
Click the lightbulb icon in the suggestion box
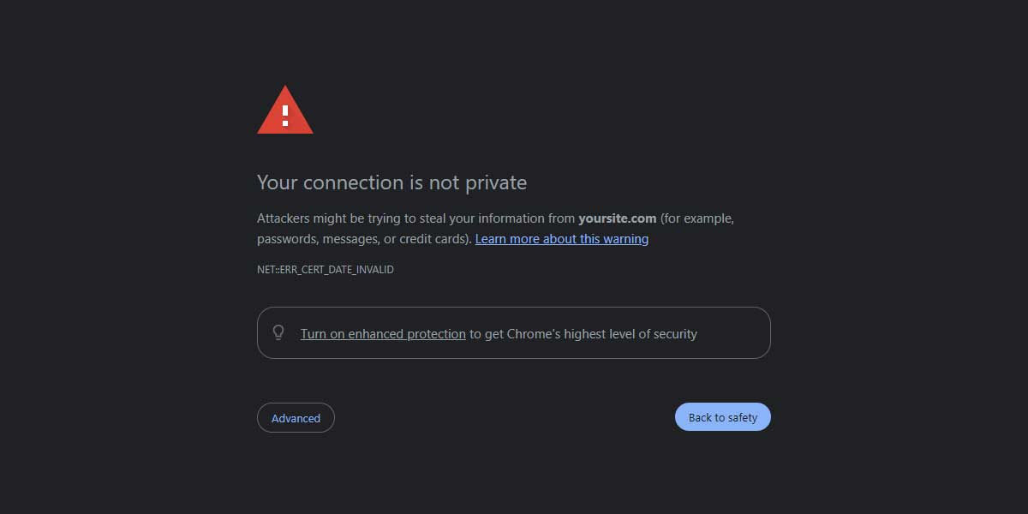point(278,332)
